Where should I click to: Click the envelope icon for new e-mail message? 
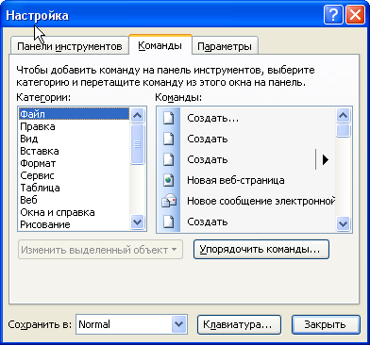click(169, 201)
